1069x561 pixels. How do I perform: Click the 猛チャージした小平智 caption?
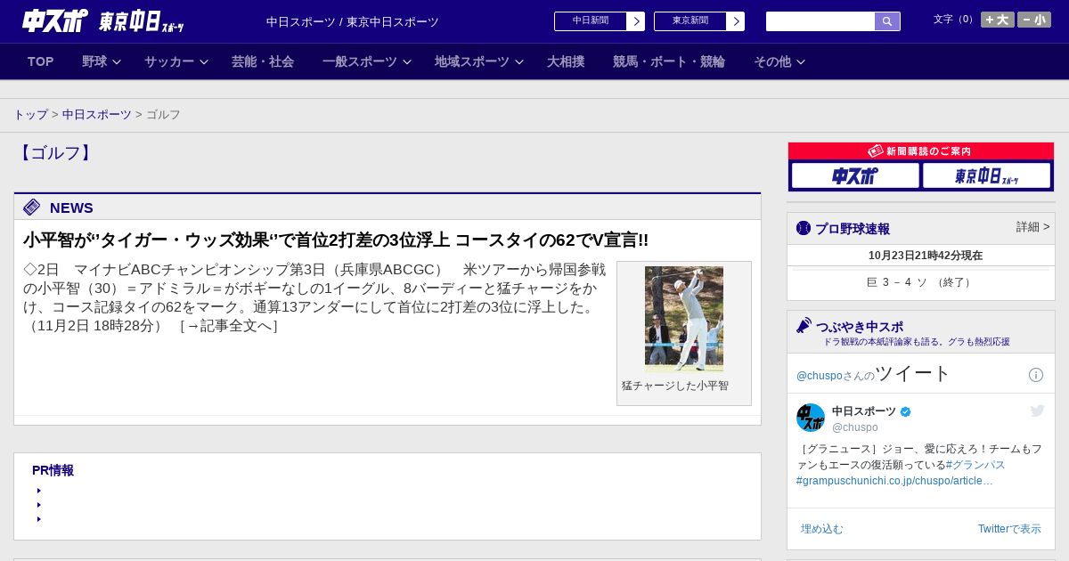675,386
